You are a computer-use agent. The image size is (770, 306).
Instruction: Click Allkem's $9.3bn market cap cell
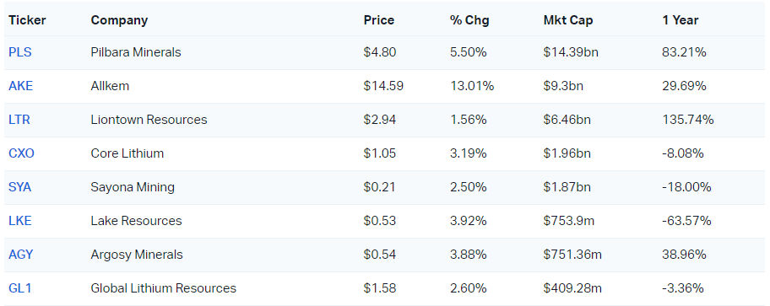(x=563, y=86)
